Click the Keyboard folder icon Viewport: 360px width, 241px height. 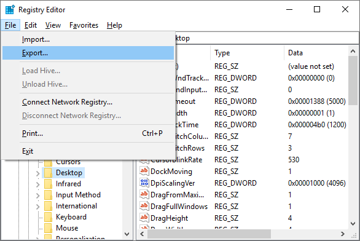point(48,217)
